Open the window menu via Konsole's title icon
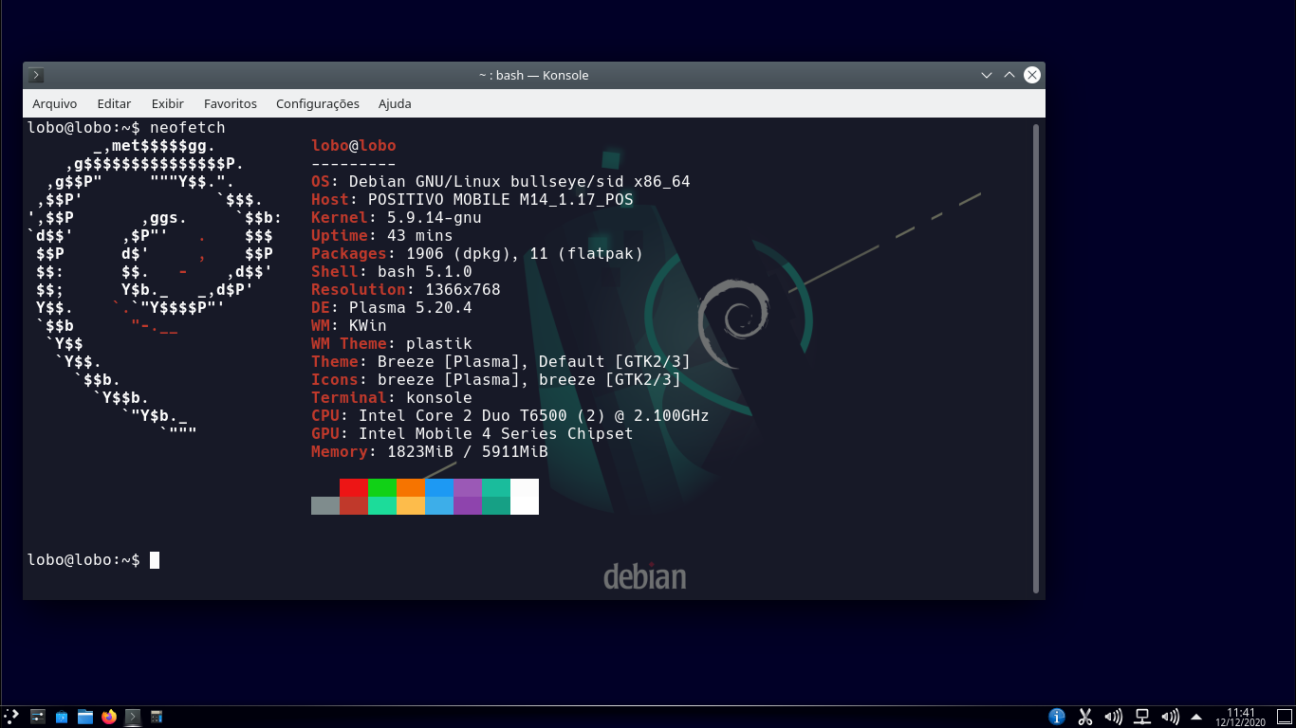The image size is (1296, 728). click(x=35, y=75)
